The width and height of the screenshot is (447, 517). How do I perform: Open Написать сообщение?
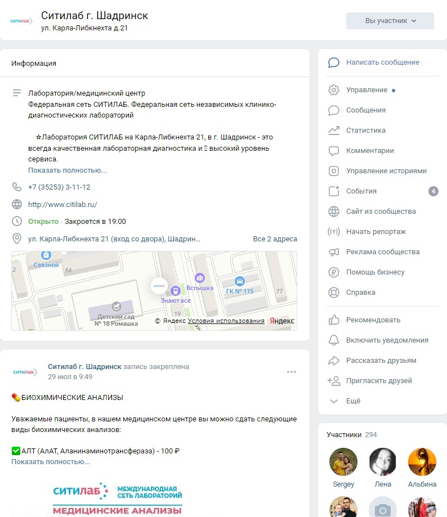pos(383,62)
